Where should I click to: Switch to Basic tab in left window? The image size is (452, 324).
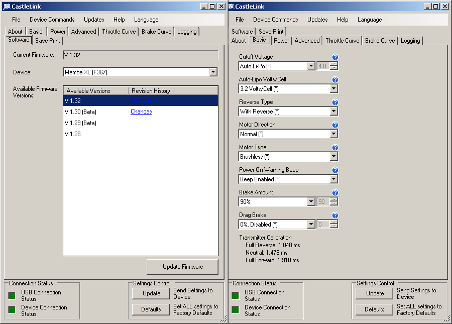pos(36,32)
